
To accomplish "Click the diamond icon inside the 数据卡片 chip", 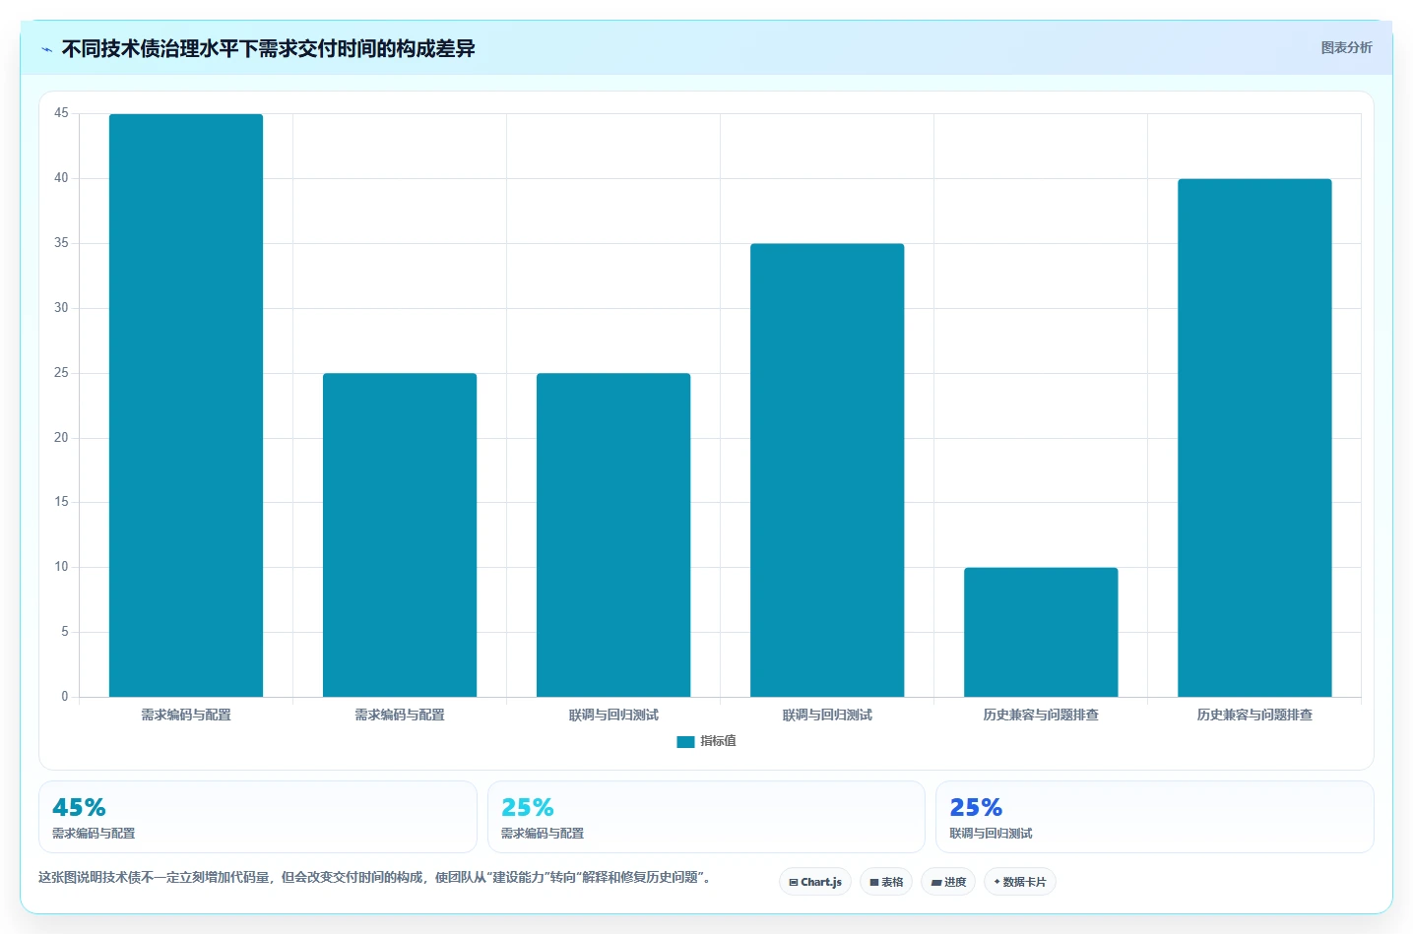I will pyautogui.click(x=996, y=882).
